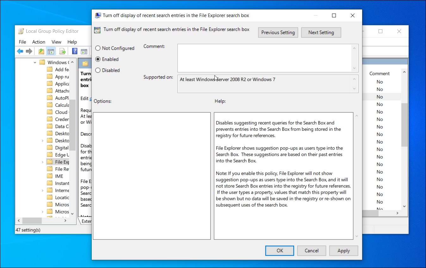Screen dimensions: 426x268
Task: Select the Not Configured radio button
Action: [x=98, y=48]
